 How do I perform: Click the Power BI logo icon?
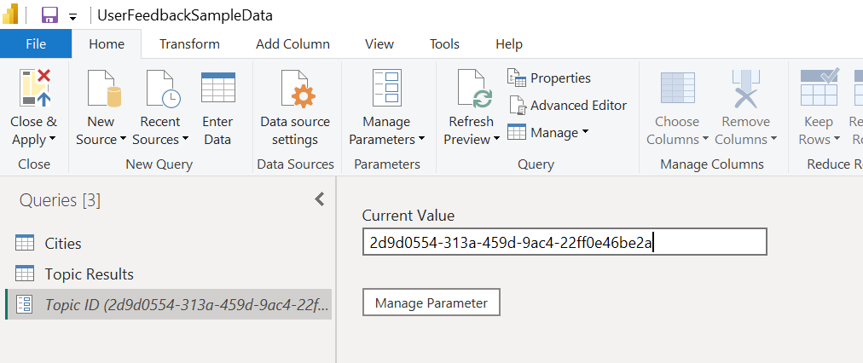[10, 14]
